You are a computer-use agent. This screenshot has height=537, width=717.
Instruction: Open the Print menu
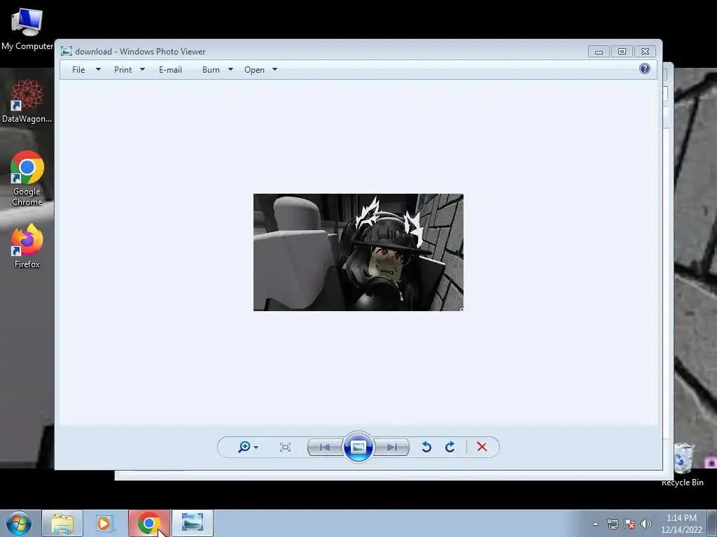(x=123, y=70)
